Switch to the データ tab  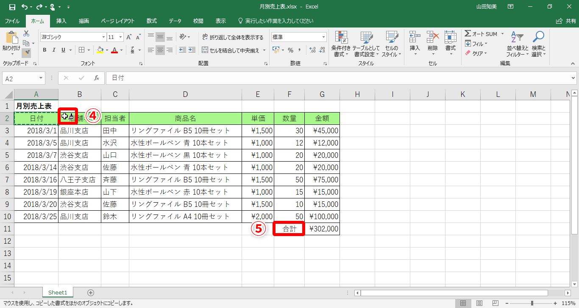point(175,21)
